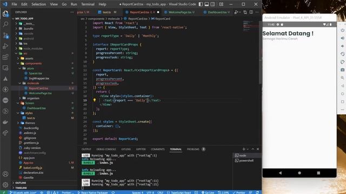Add a new terminal with plus icon
The height and width of the screenshot is (194, 346).
[x=244, y=149]
